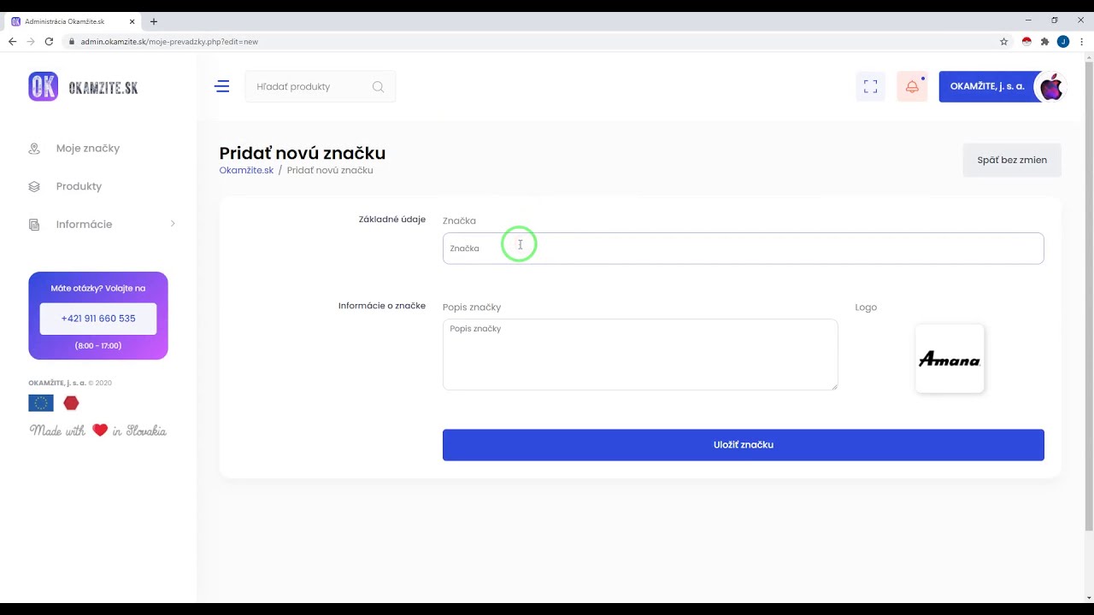Open a new browser tab
The image size is (1094, 615).
coord(154,21)
